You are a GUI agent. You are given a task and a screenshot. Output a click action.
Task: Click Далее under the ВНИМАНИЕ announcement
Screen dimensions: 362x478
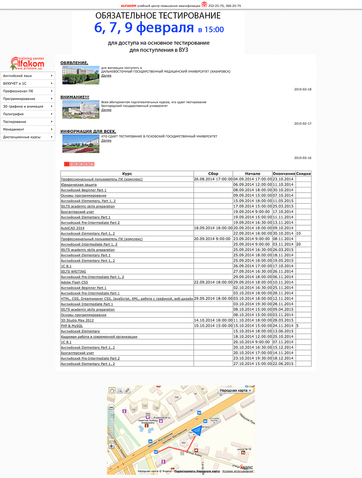106,110
